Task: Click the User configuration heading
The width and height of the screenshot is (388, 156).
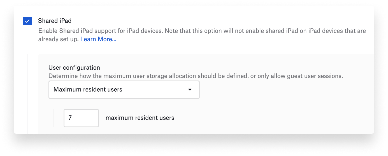Action: coord(74,67)
